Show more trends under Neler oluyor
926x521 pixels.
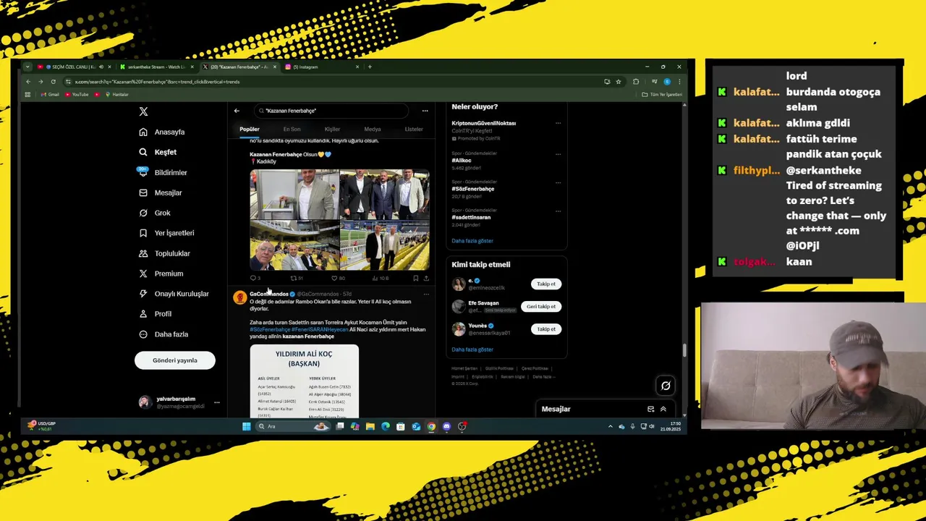click(472, 241)
